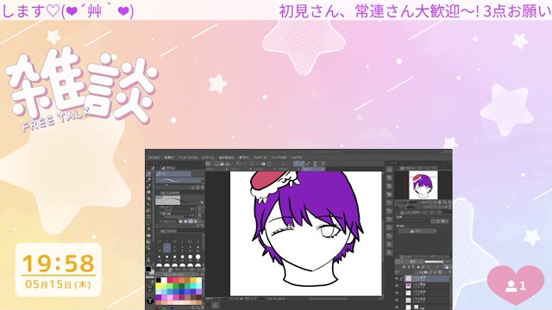
Task: Open the layer blend mode 通常 dropdown
Action: (414, 262)
